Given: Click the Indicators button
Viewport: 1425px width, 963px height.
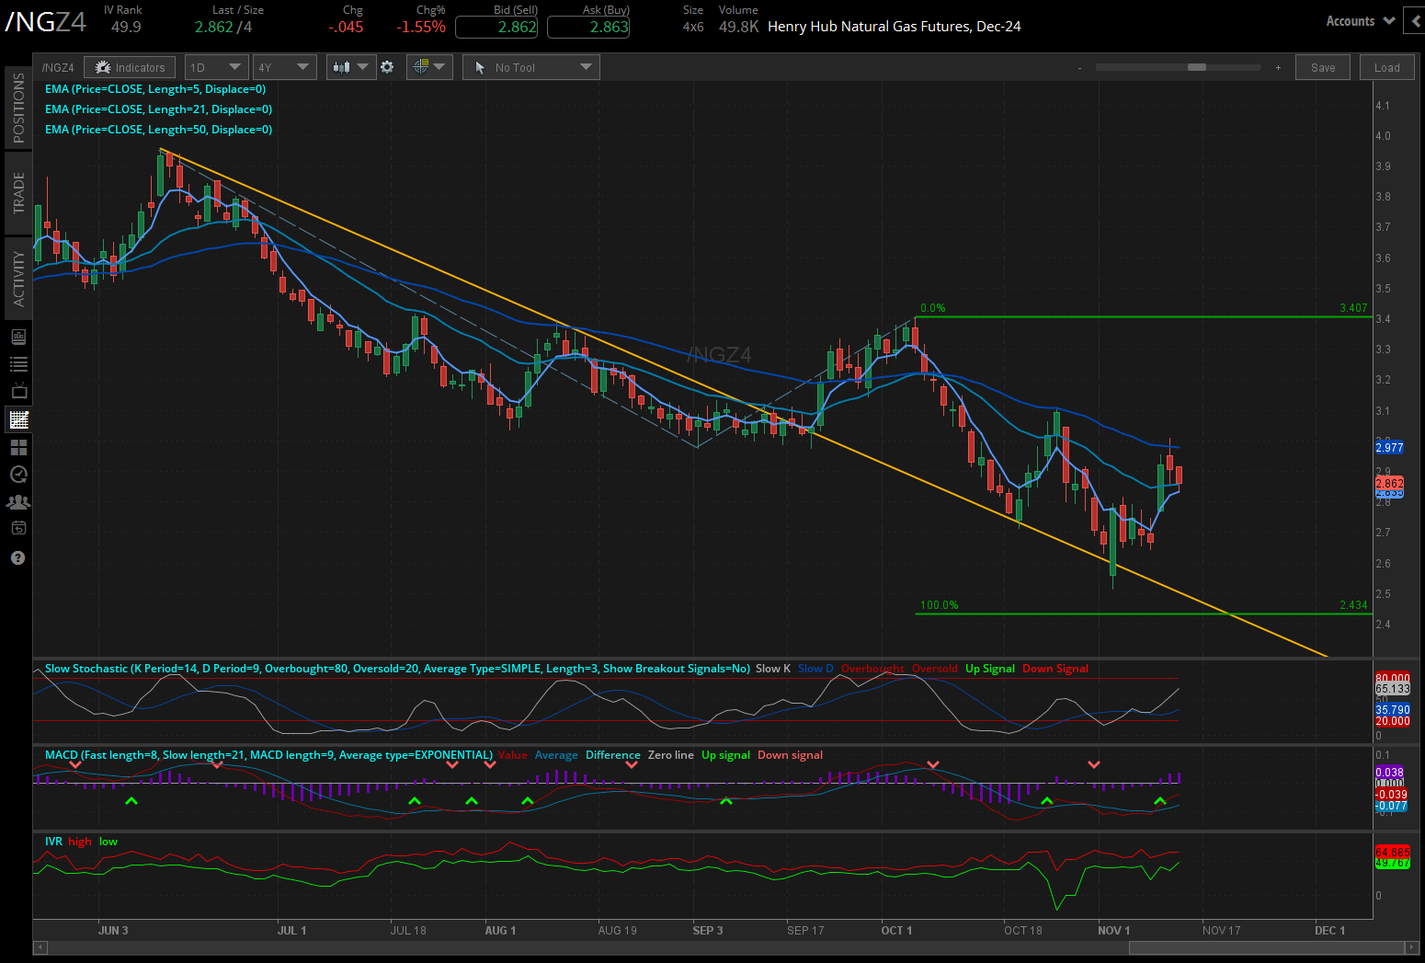Looking at the screenshot, I should click(x=130, y=67).
